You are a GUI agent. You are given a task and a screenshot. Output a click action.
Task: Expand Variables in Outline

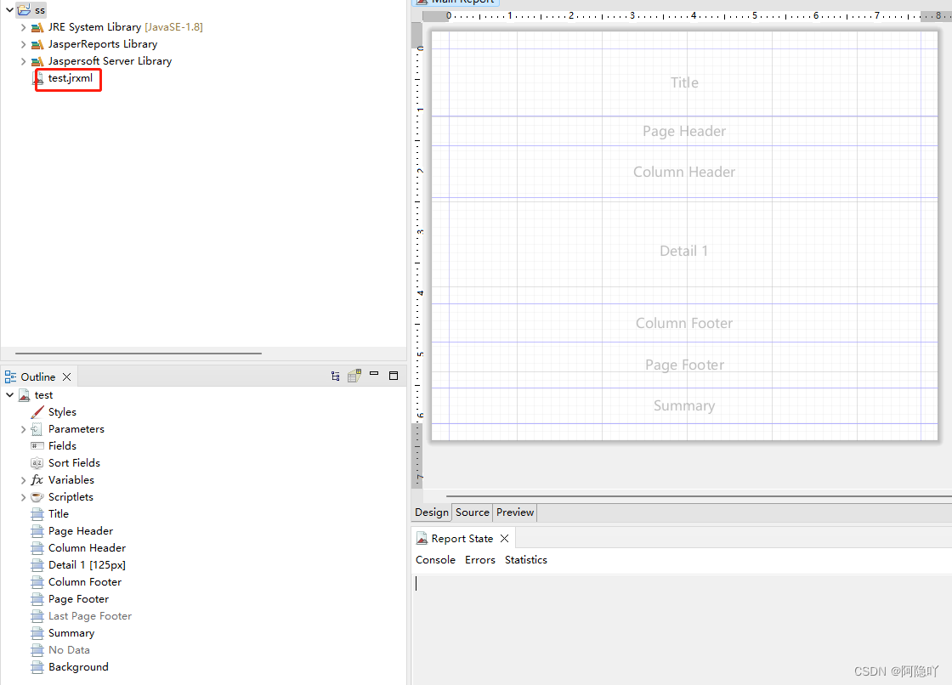pyautogui.click(x=23, y=480)
